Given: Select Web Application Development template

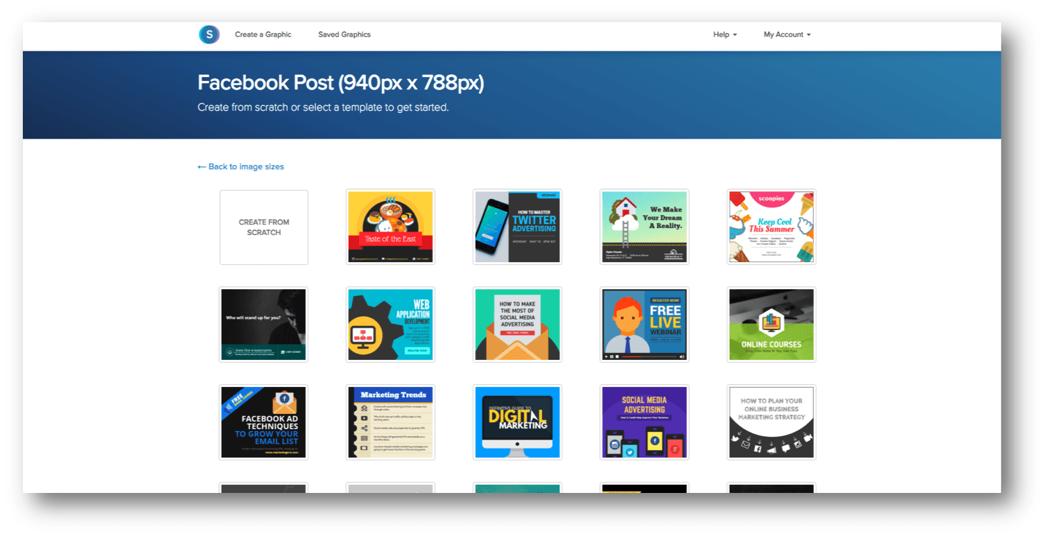Looking at the screenshot, I should (x=391, y=324).
